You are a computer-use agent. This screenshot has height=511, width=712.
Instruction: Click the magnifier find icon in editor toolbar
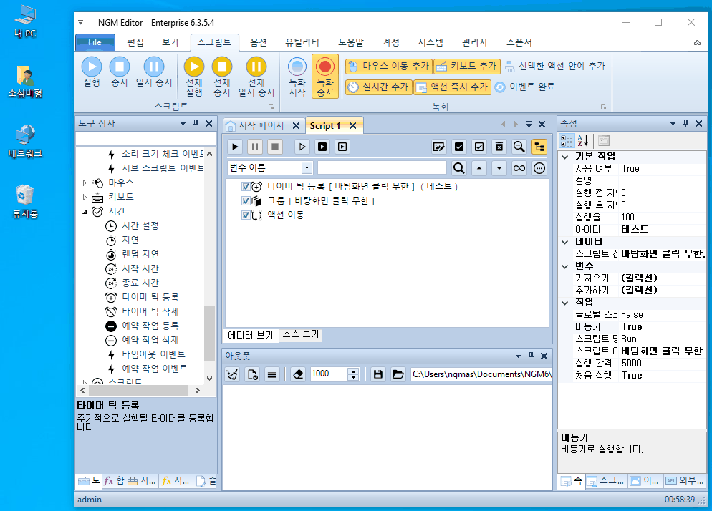[519, 147]
